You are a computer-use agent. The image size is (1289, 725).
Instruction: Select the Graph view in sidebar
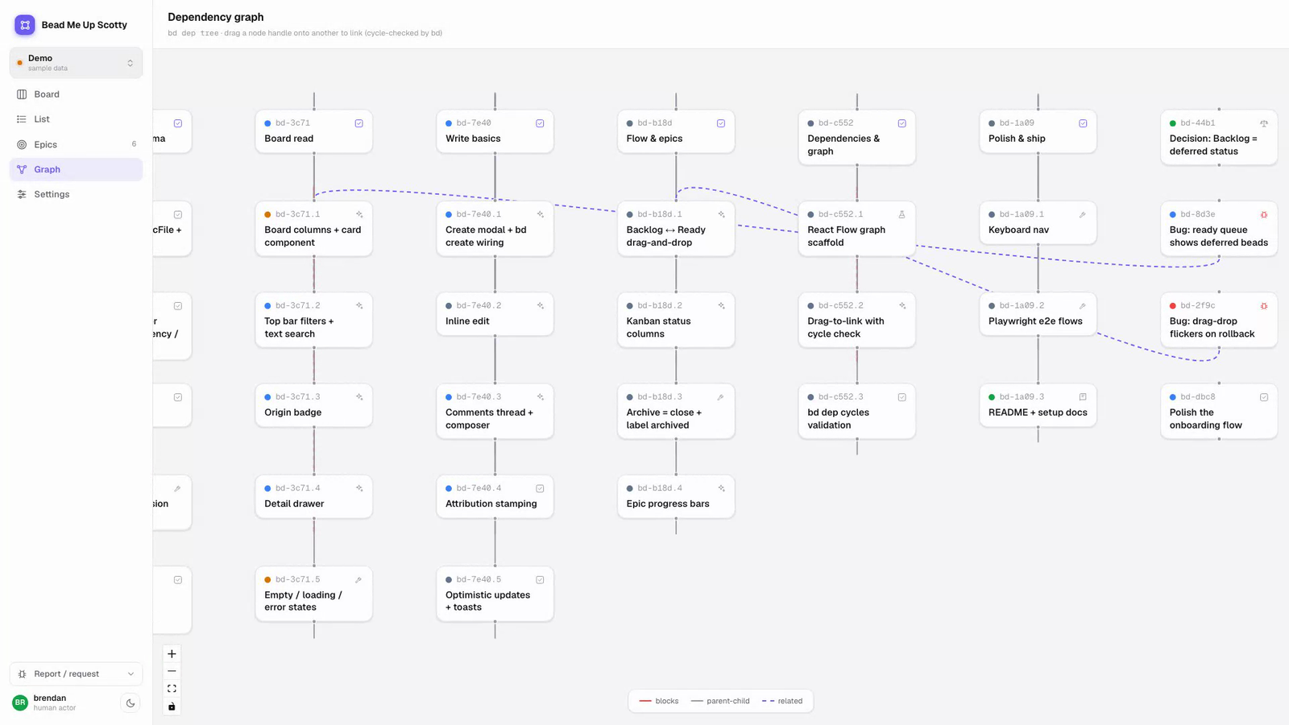76,169
